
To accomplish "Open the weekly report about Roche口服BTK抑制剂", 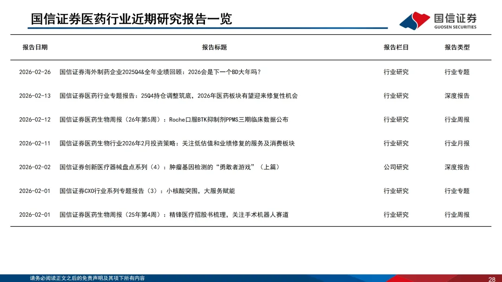I will pos(174,120).
